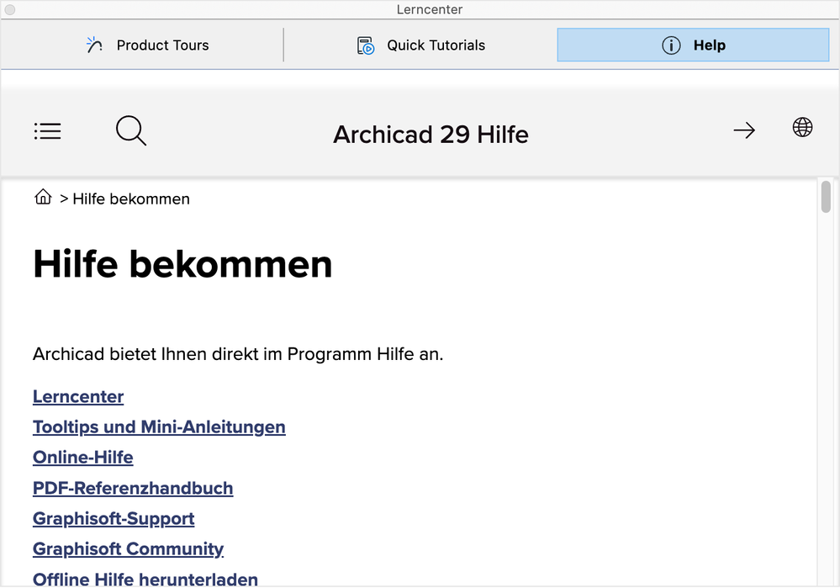Open the Graphisoft Community link
The width and height of the screenshot is (840, 588).
[128, 549]
